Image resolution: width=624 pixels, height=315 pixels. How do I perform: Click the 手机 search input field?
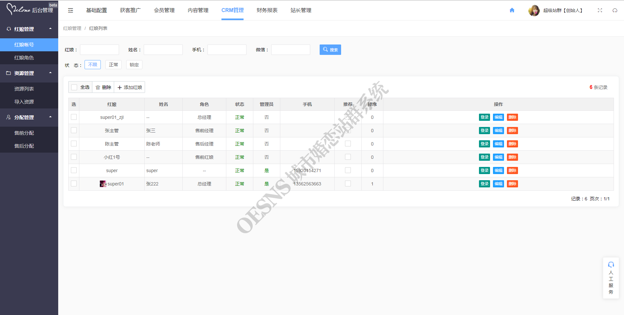(x=227, y=50)
